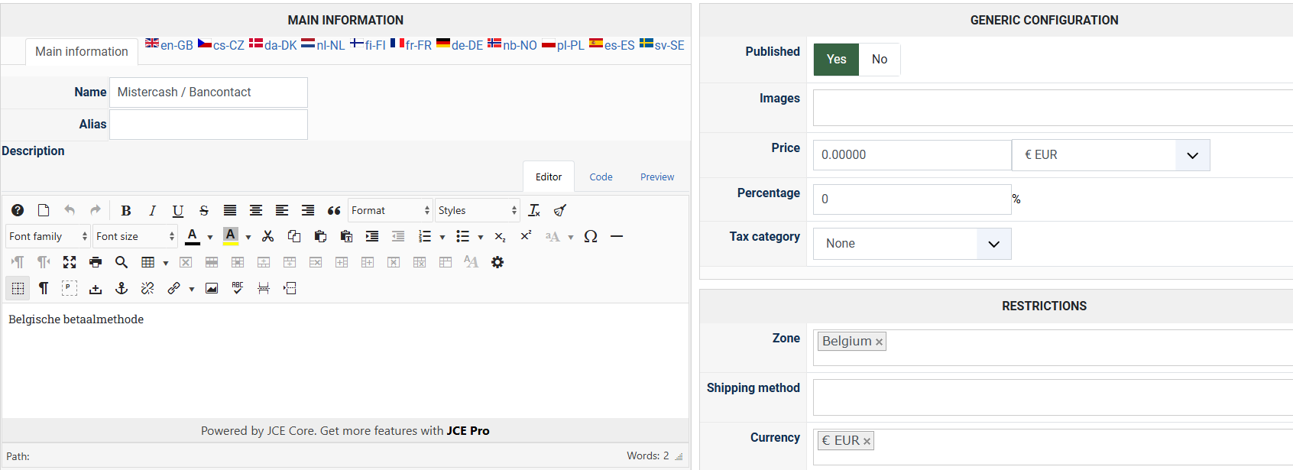Click the cleanup broom icon
The width and height of the screenshot is (1293, 470).
pyautogui.click(x=560, y=210)
